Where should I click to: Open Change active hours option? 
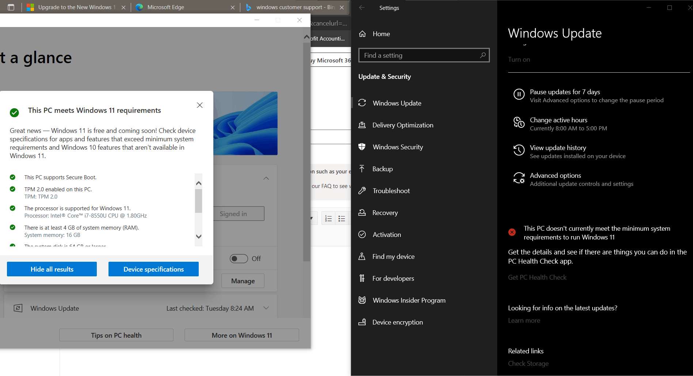tap(560, 124)
